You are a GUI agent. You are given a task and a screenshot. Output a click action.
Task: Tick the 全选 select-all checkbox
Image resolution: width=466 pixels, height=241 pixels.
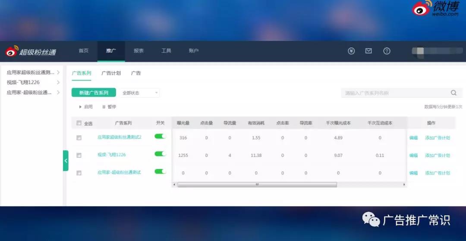[x=79, y=123]
